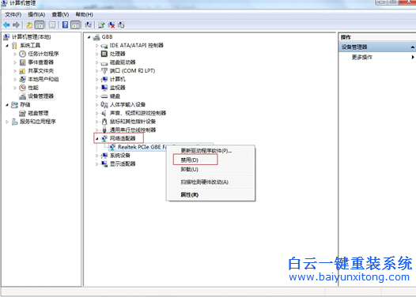Click the uninstall device icon with red X
The image size is (416, 297).
pyautogui.click(x=112, y=25)
